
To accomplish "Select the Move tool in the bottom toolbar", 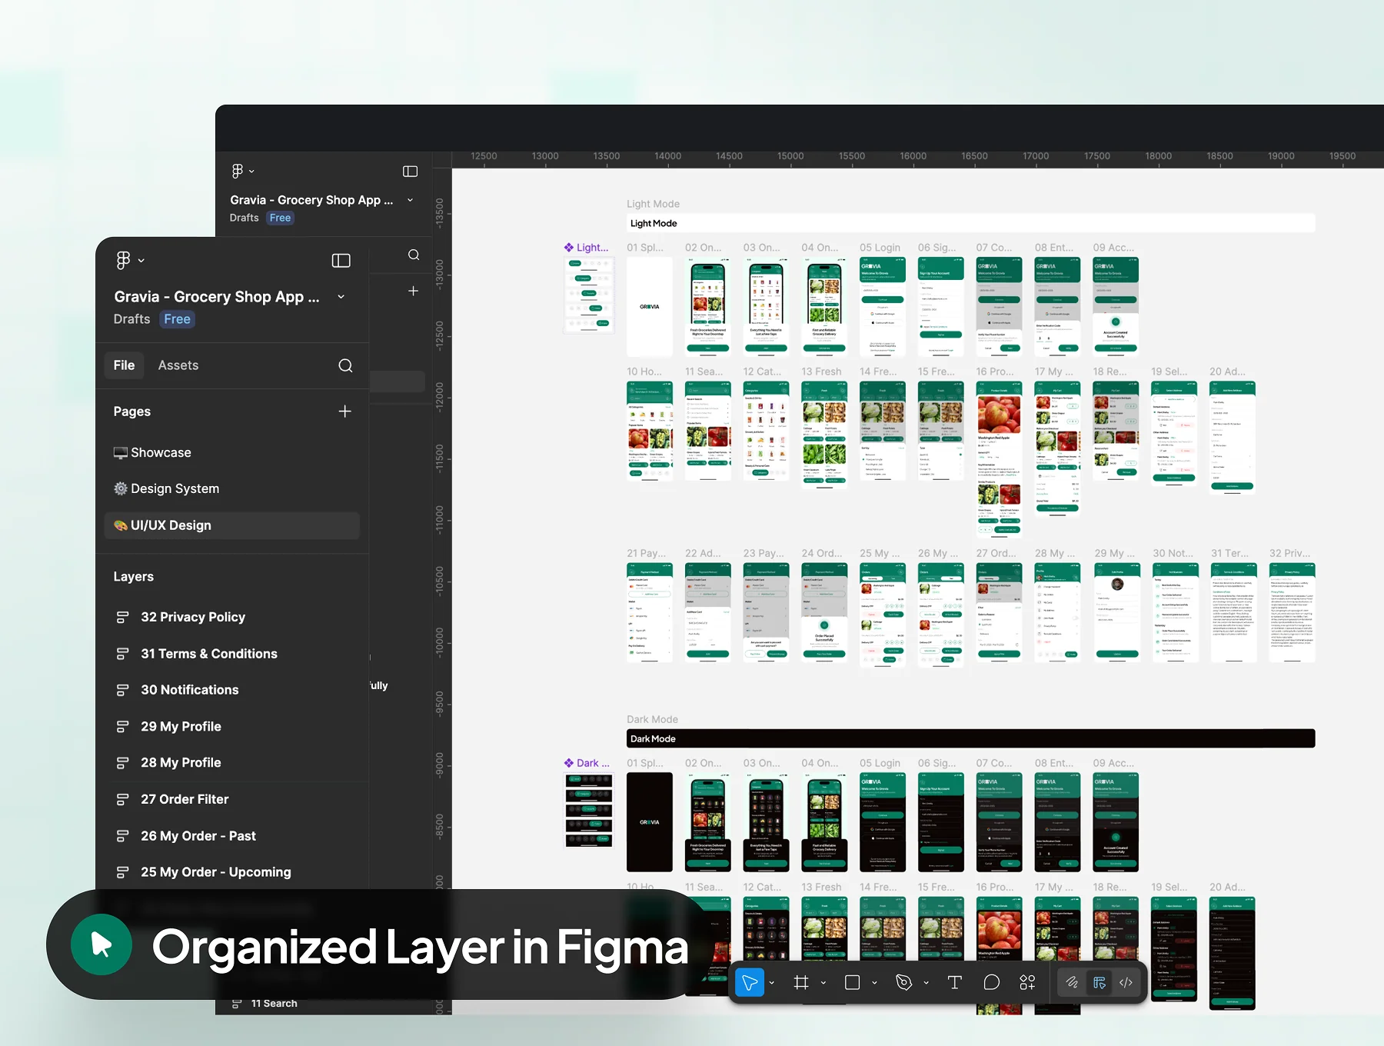I will click(750, 982).
